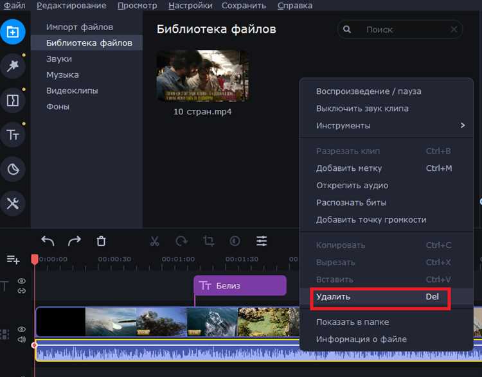Screen dimensions: 482x377
Task: Click the Redo arrow in timeline toolbar
Action: [75, 241]
